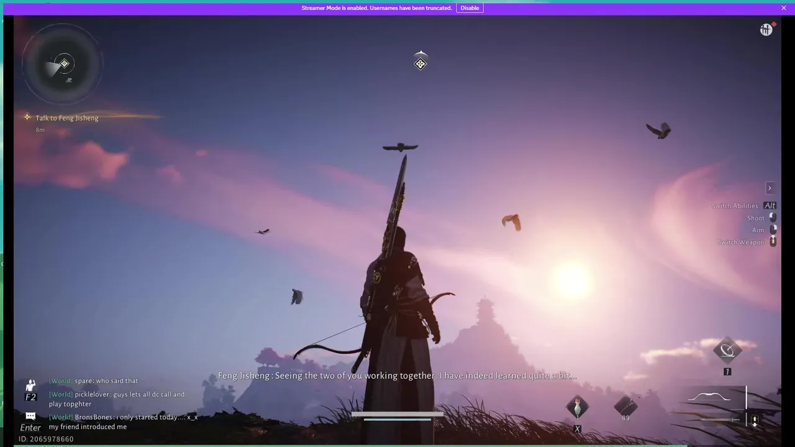Click the Shoot mouse-button hint
The width and height of the screenshot is (795, 447).
762,218
